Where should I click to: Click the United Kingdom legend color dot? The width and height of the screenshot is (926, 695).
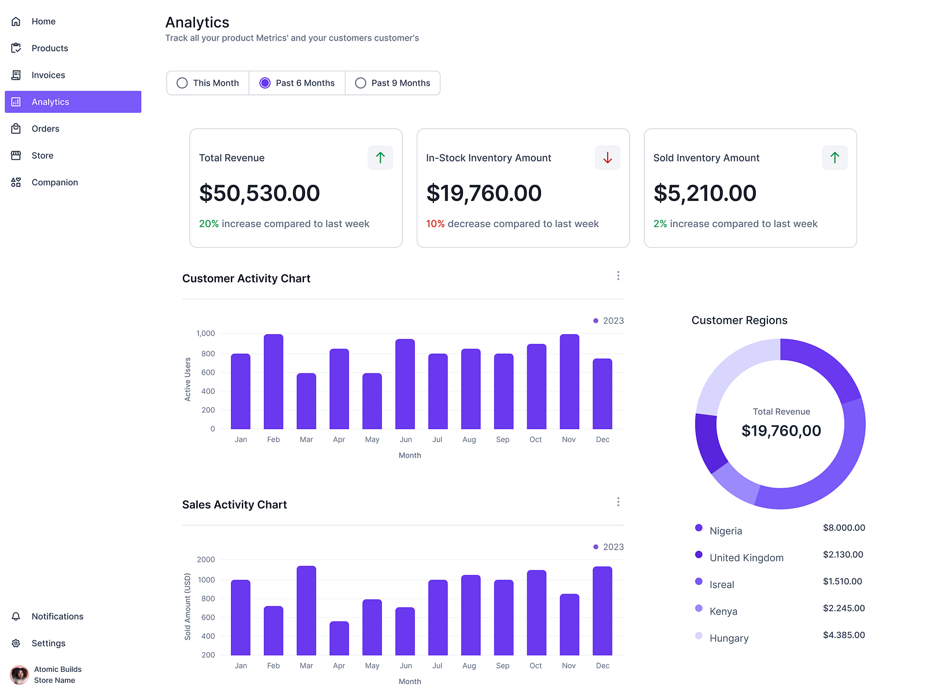pos(699,554)
